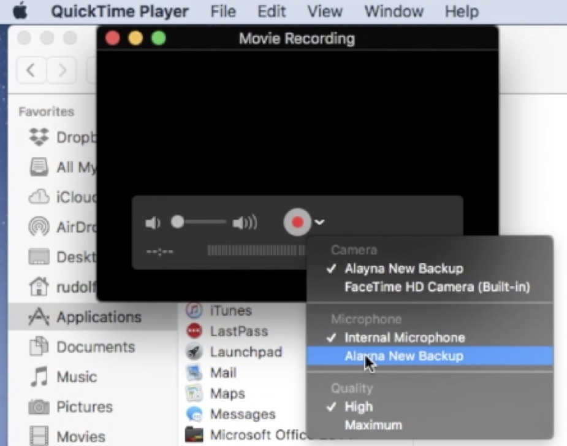Click the audio level meter
This screenshot has height=446, width=567.
pyautogui.click(x=256, y=250)
